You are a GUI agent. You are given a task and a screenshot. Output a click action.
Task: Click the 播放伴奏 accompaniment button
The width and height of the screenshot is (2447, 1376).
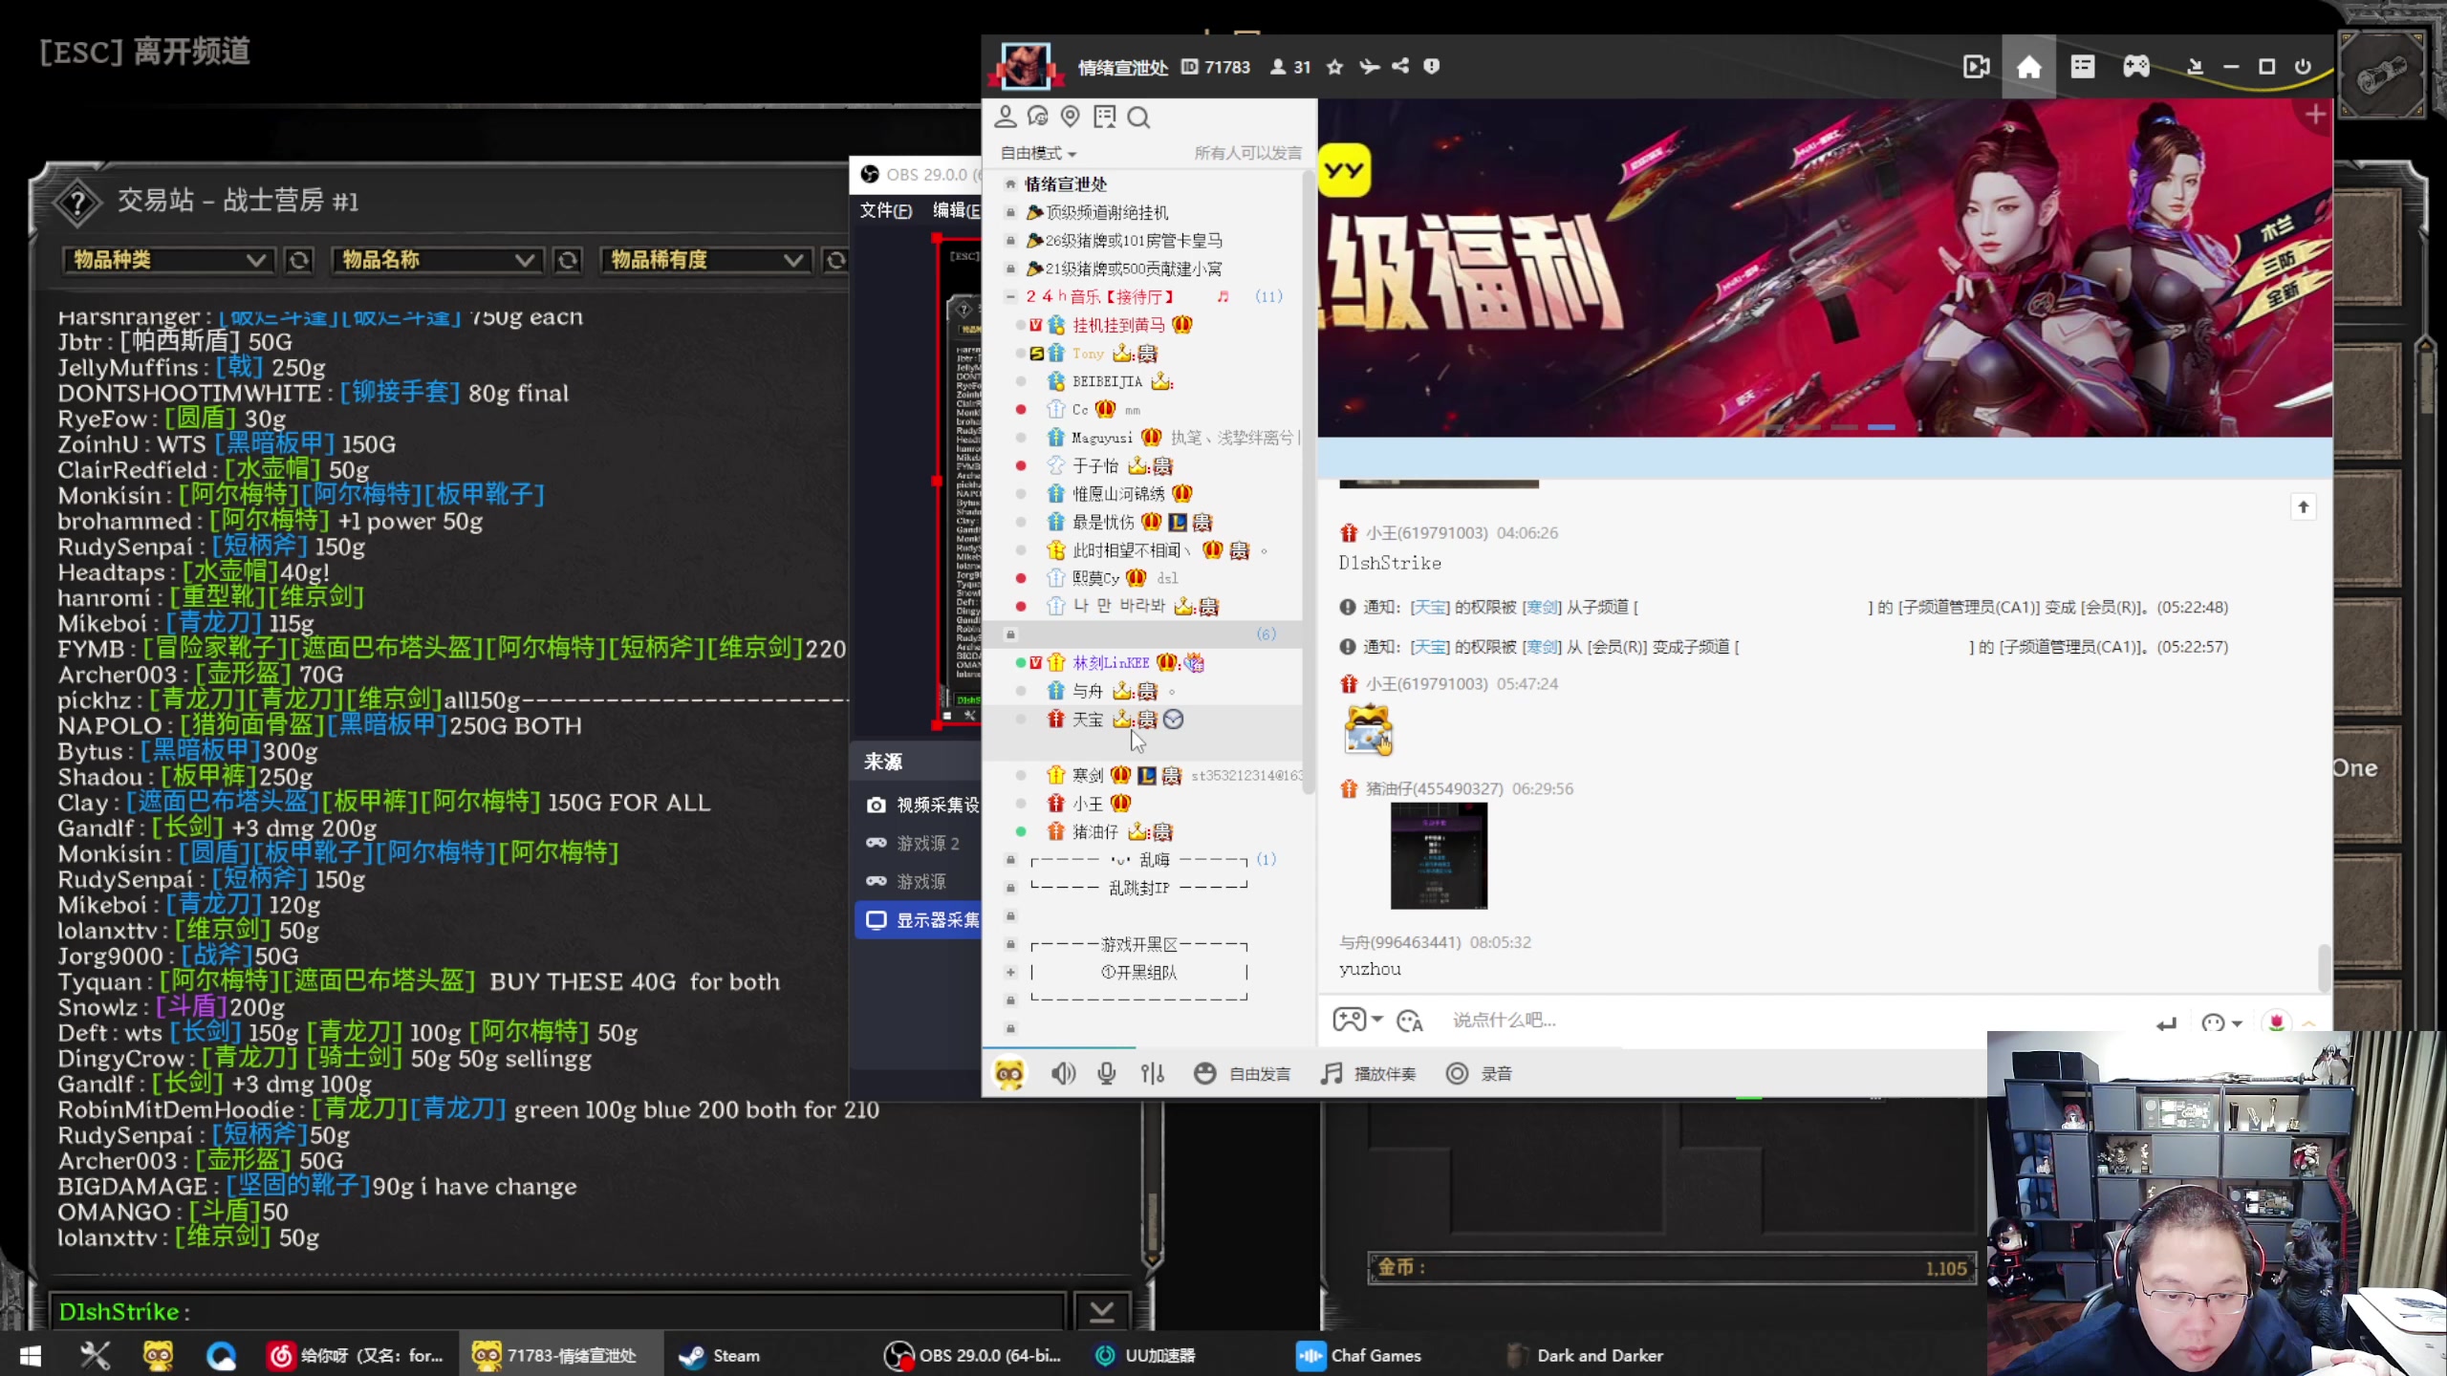point(1368,1074)
